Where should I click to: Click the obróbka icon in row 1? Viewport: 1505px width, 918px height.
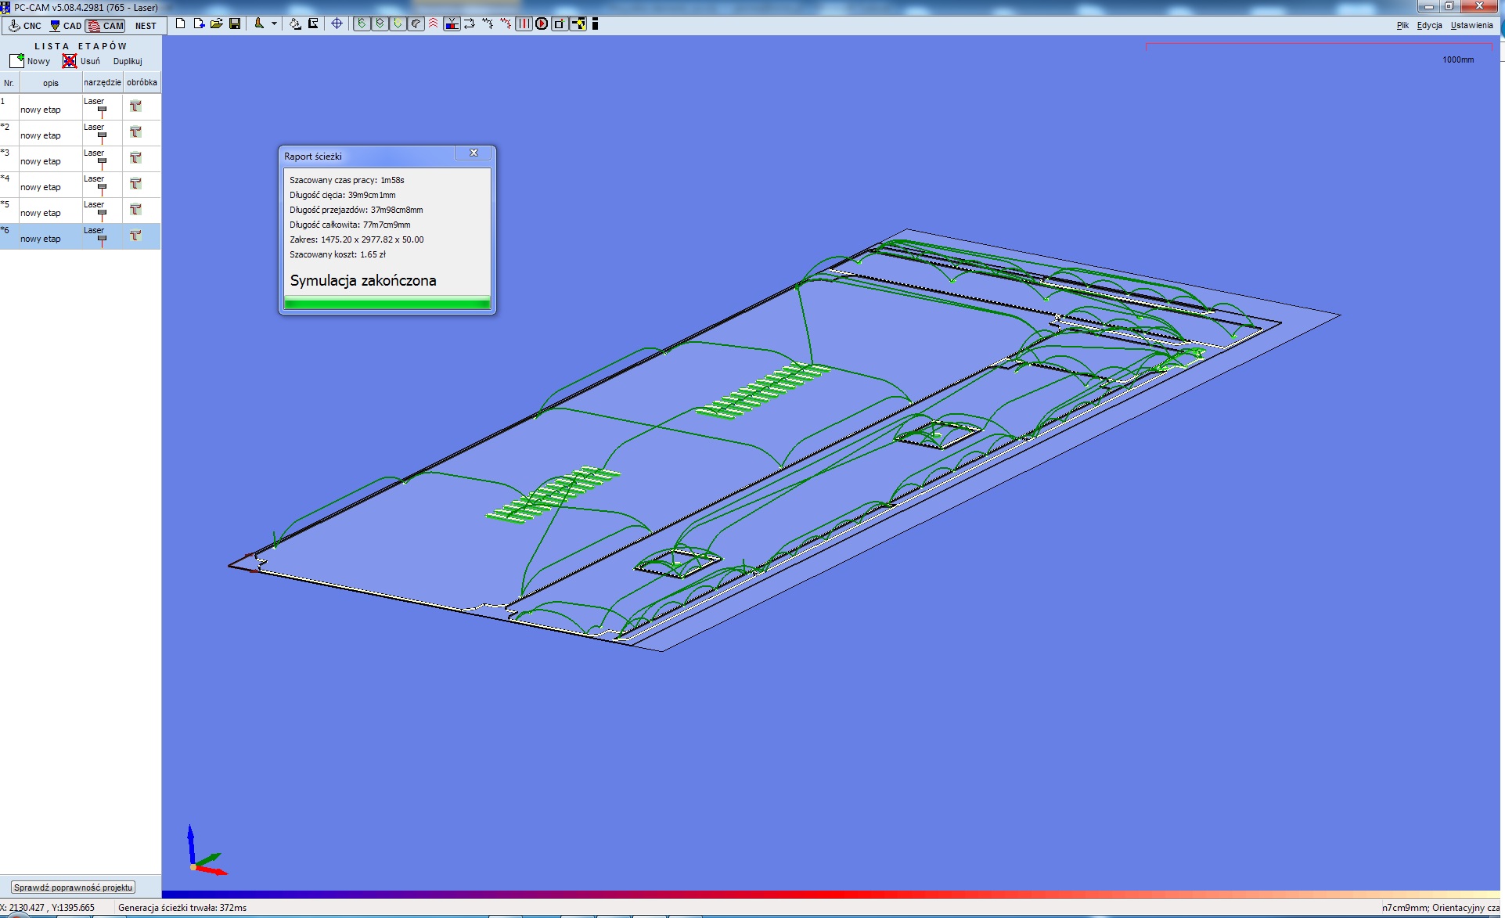coord(135,106)
